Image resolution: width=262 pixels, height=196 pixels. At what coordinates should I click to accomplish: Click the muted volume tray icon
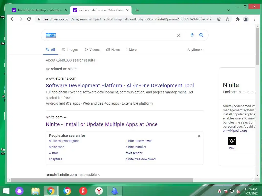click(x=238, y=191)
